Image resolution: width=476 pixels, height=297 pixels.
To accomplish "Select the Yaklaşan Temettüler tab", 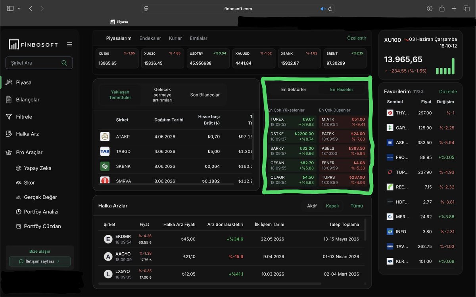I will pos(120,95).
